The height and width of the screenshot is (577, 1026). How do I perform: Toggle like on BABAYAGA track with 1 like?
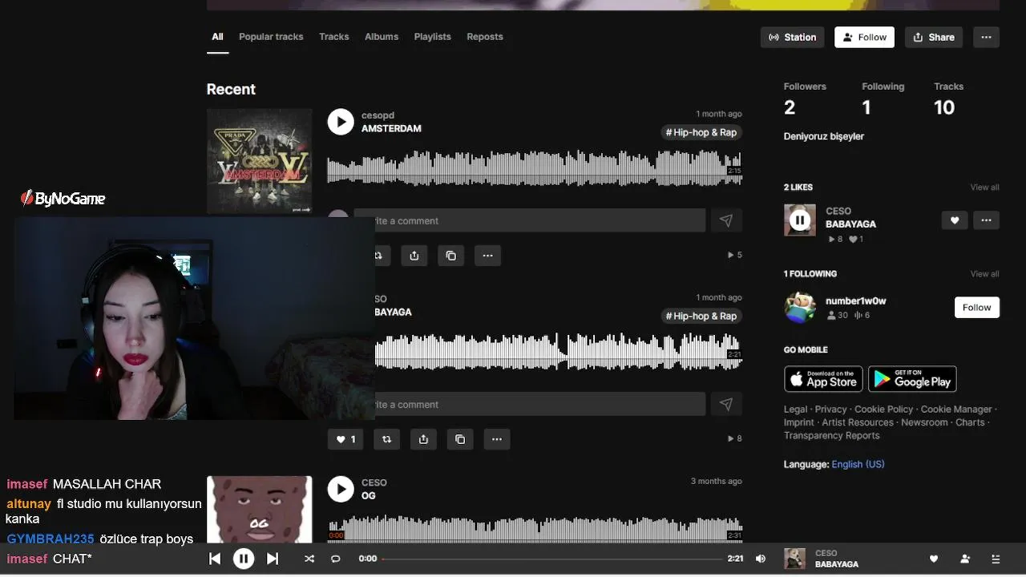[x=345, y=439]
